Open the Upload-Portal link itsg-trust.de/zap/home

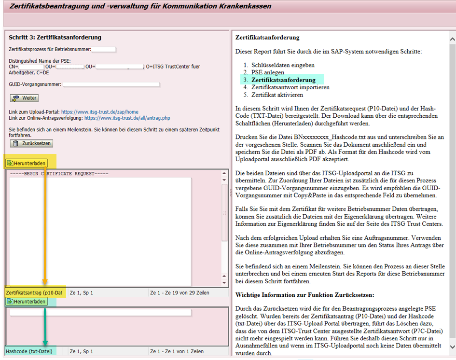tap(100, 112)
